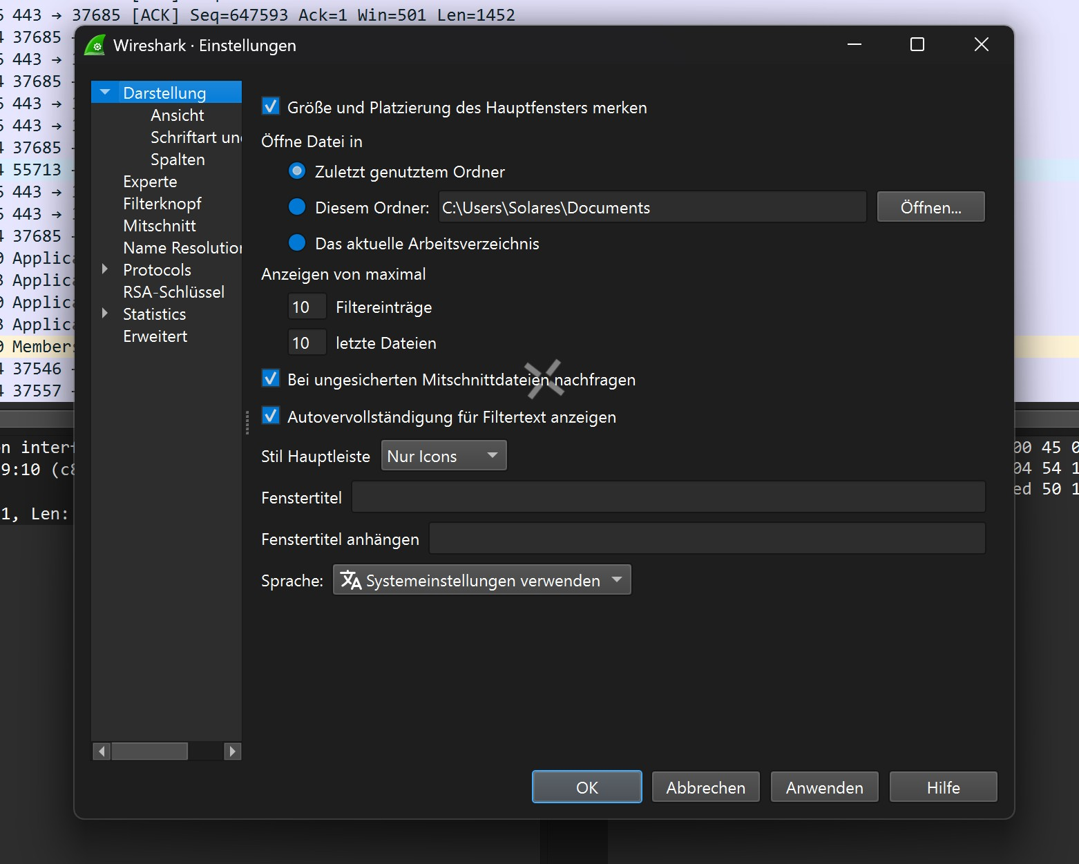This screenshot has height=864, width=1079.
Task: Open the Ansicht settings page
Action: pos(178,115)
